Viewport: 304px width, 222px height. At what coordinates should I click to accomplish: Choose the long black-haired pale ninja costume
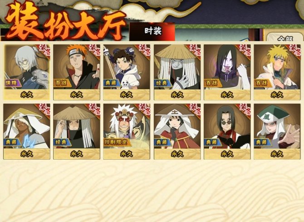[x=227, y=72]
